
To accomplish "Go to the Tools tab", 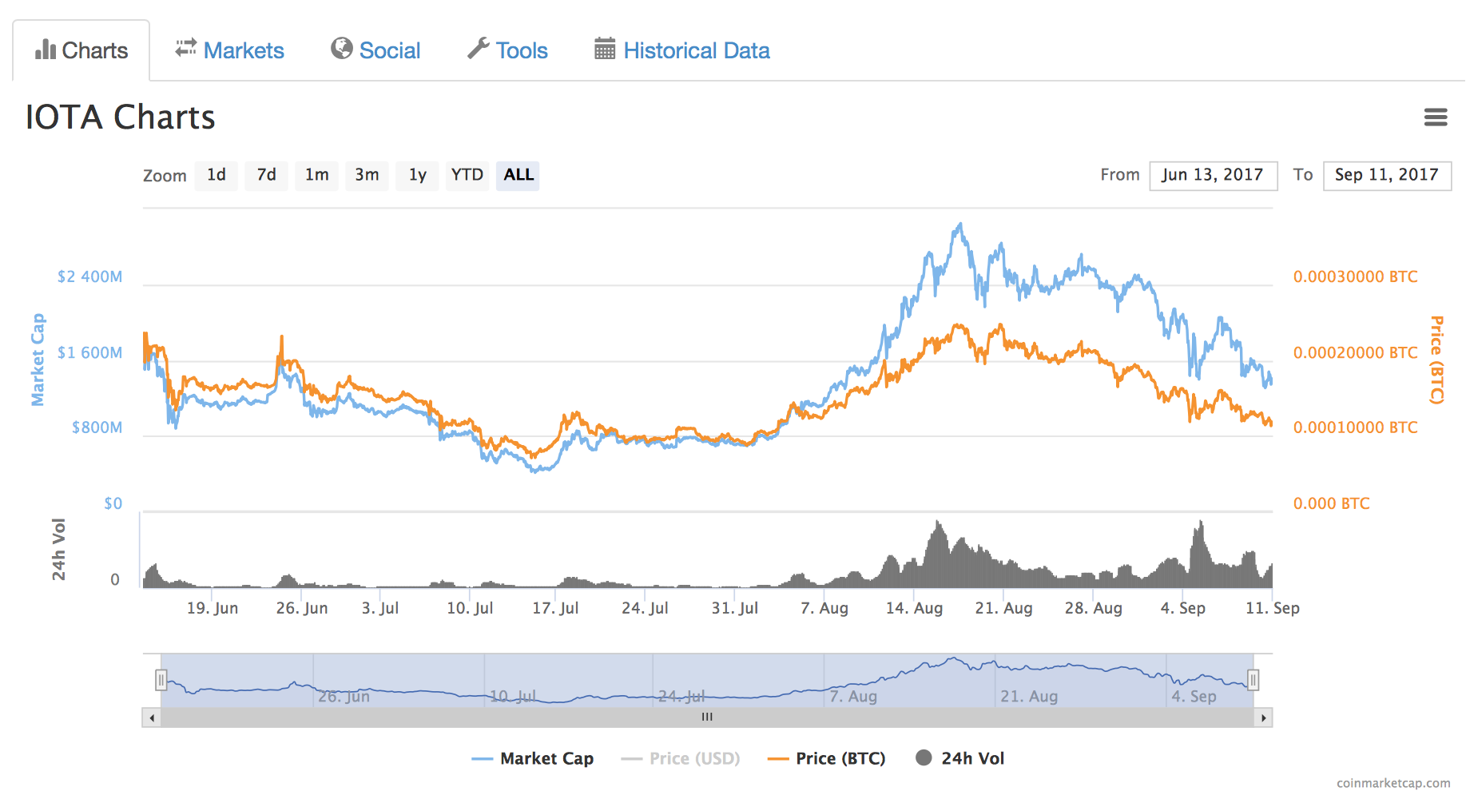I will coord(507,50).
